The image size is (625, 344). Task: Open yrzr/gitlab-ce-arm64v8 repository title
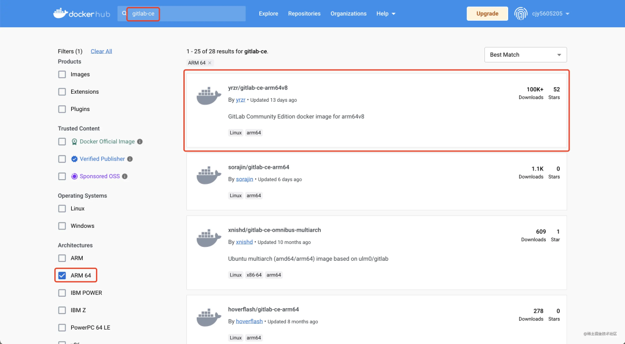(x=258, y=88)
